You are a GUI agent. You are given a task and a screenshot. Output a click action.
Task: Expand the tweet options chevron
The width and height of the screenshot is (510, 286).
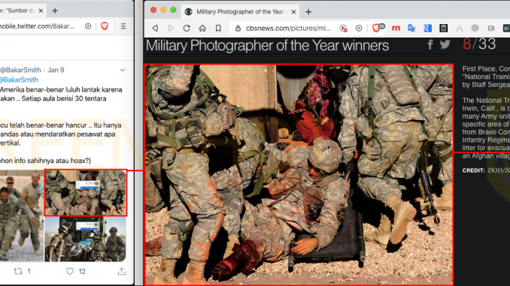[123, 70]
